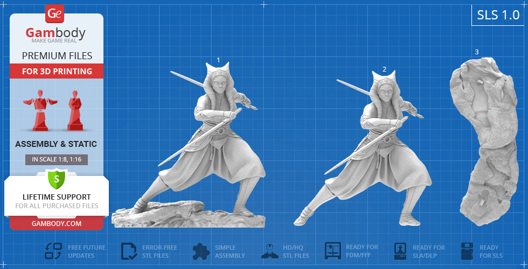Click the 'In Scale 1:8, 1:16' label
The width and height of the screenshot is (528, 269).
tap(57, 159)
